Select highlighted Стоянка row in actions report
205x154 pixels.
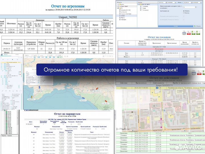(160, 88)
